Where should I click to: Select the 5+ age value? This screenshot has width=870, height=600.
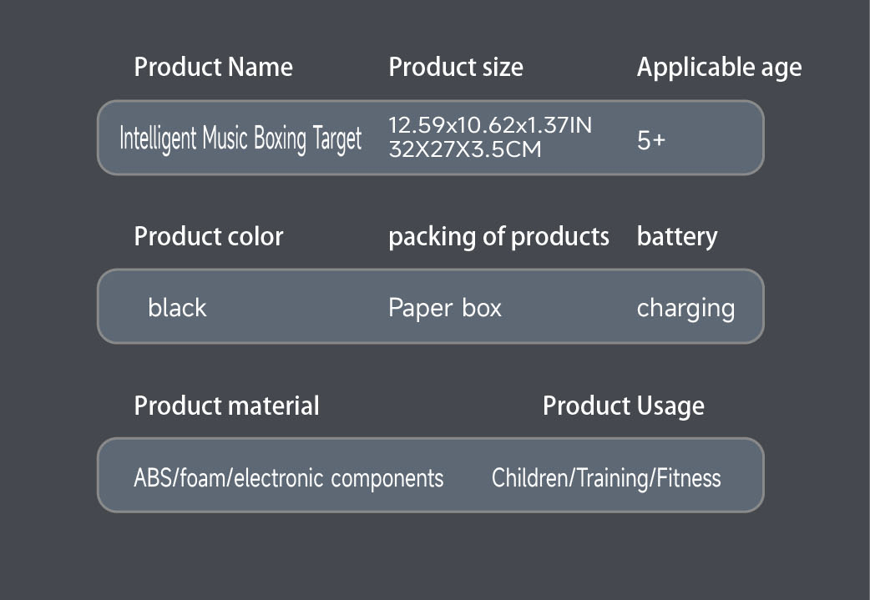click(x=651, y=140)
